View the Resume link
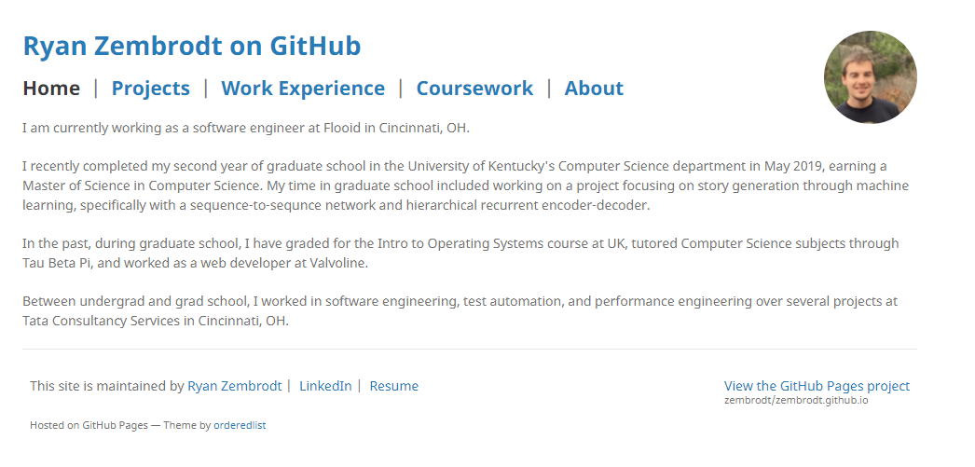975x467 pixels. pos(393,386)
